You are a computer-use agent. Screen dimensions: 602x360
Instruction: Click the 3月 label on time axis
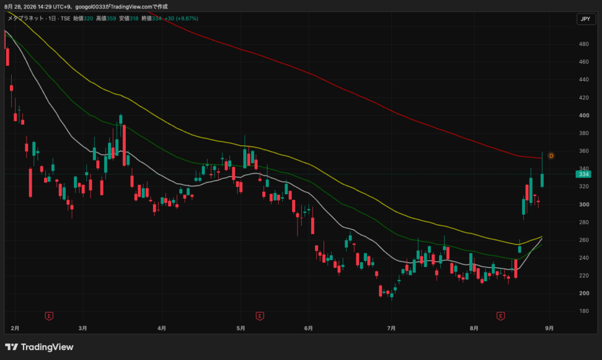[x=82, y=328]
